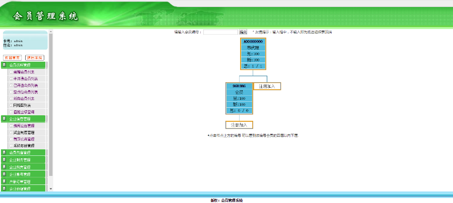The height and width of the screenshot is (203, 453).
Task: Click the sidebar vertical scrollbar thumb
Action: pyautogui.click(x=51, y=105)
